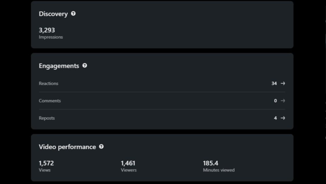Click the 1,461 viewers figure
The image size is (326, 184).
click(128, 163)
